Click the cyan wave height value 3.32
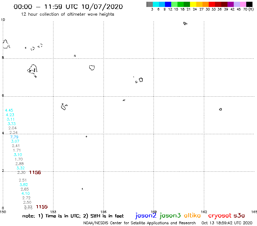Viewport: 257px width, 226px height. coord(20,168)
